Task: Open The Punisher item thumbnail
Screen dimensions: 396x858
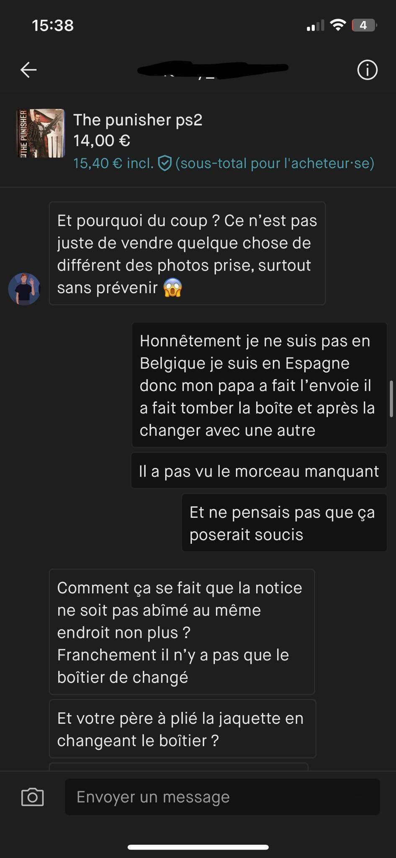Action: pos(41,133)
